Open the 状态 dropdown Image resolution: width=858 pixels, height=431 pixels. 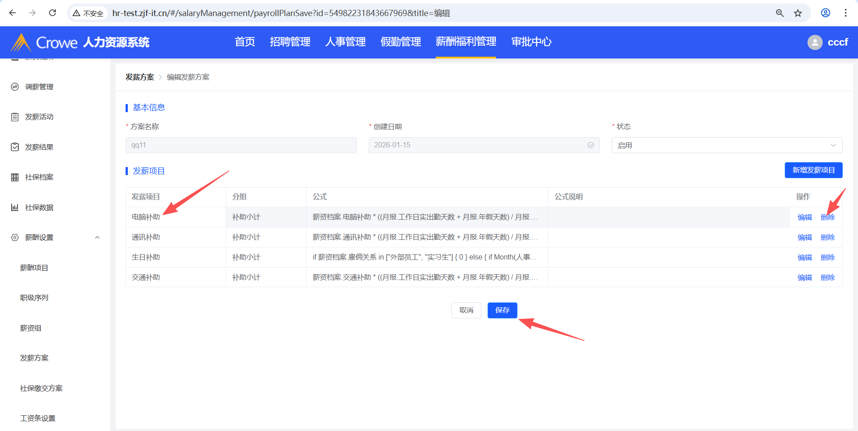[x=727, y=145]
